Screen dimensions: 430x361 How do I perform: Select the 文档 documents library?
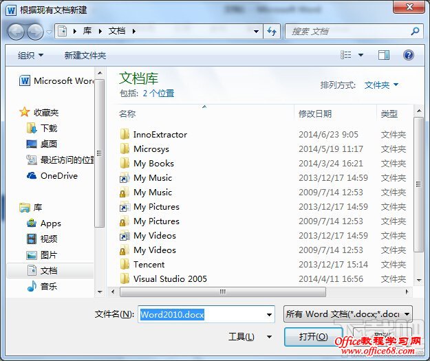coord(50,270)
